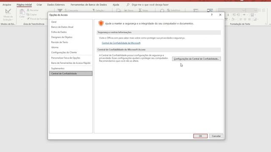Select Barra de Ferramentas de Acesso Rápido
This screenshot has width=271, height=152.
(x=71, y=63)
